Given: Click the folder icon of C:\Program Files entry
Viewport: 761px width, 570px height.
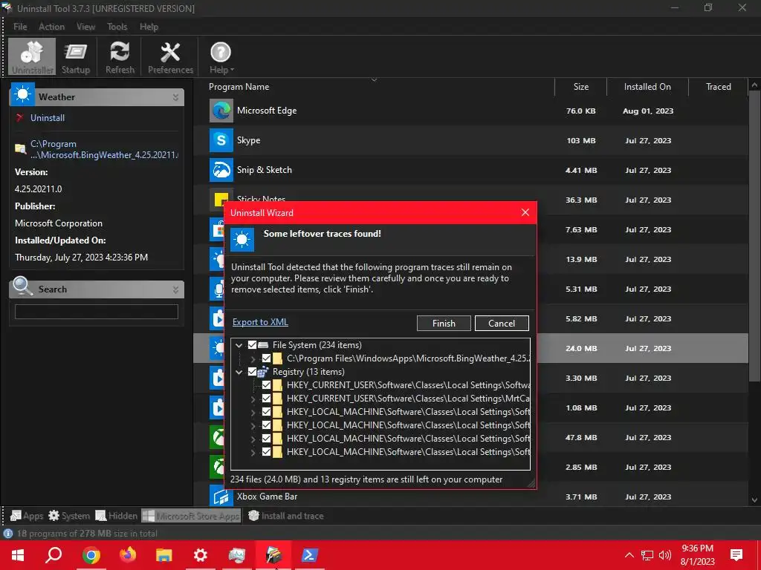Looking at the screenshot, I should [278, 358].
